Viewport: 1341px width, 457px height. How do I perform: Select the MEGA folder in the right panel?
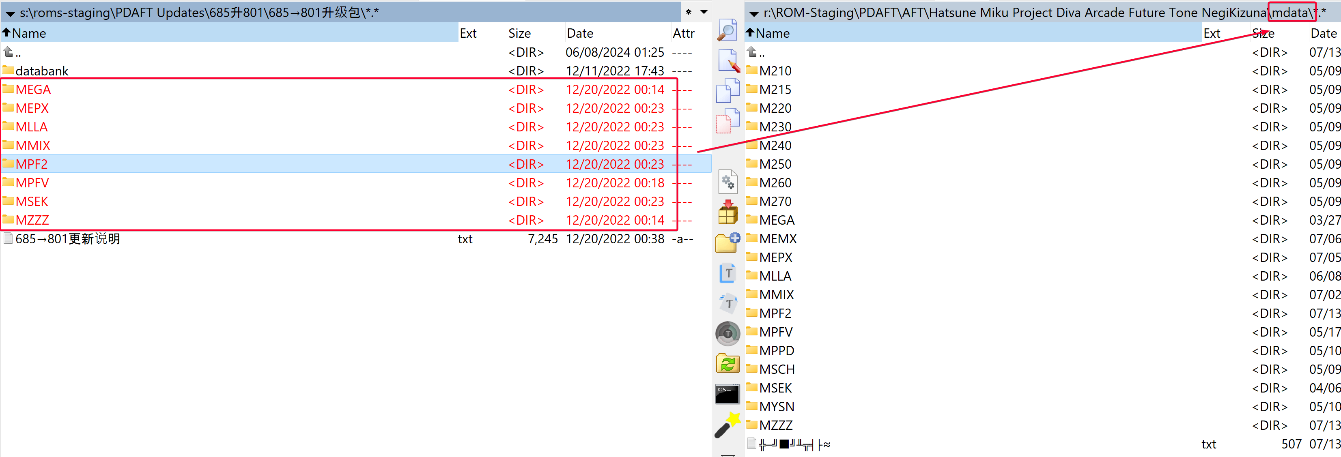[x=1043, y=220]
